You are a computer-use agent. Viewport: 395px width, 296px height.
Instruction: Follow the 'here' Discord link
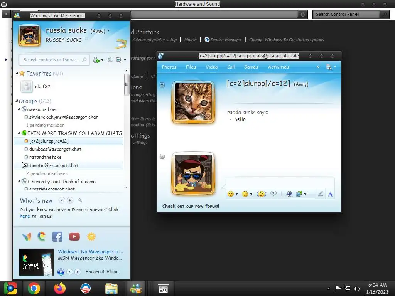coord(25,216)
